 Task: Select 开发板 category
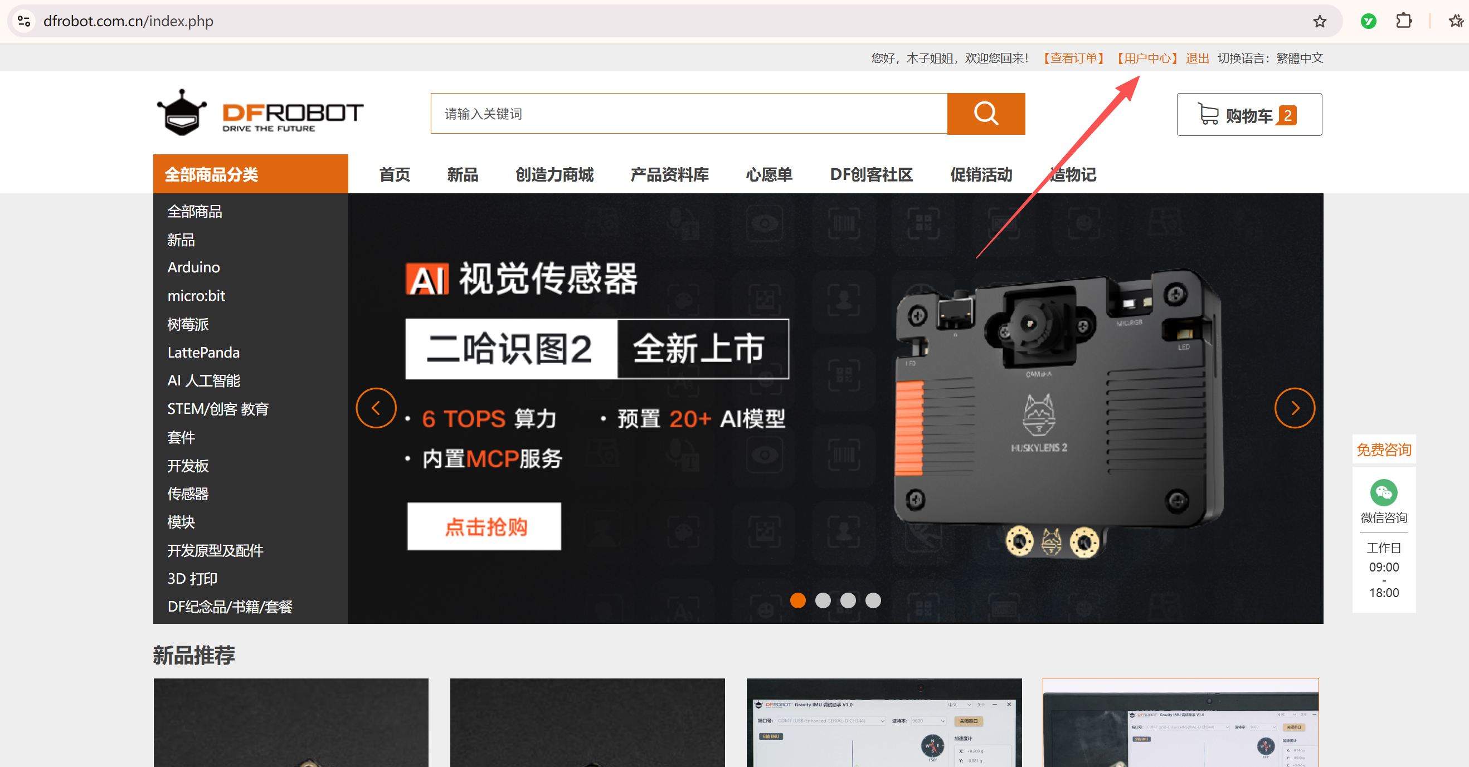tap(188, 466)
